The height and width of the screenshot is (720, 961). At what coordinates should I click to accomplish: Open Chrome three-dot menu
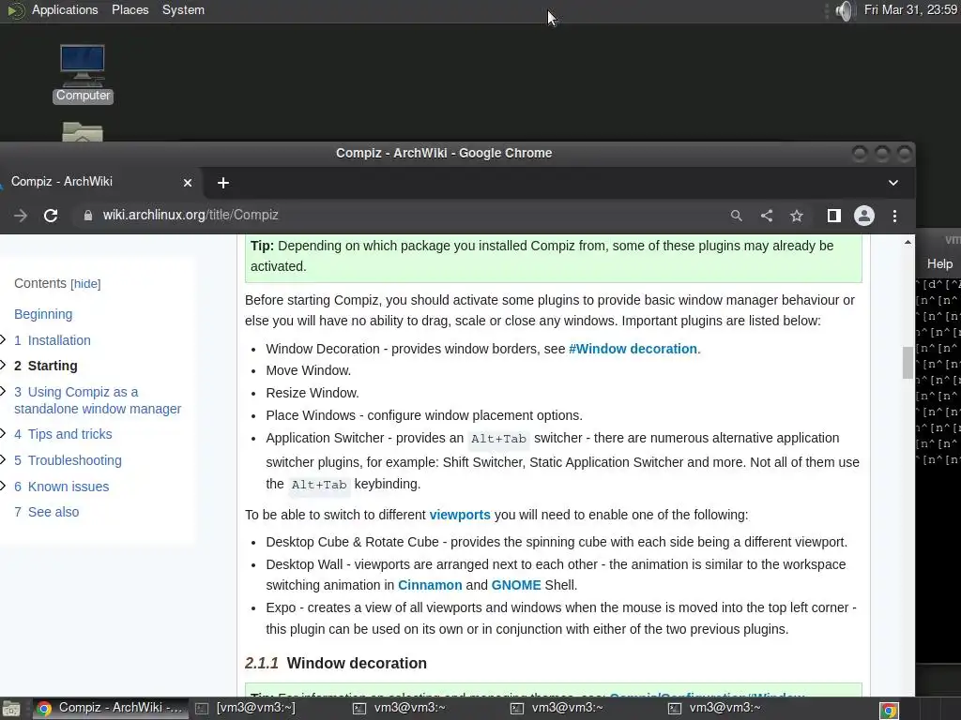coord(894,216)
